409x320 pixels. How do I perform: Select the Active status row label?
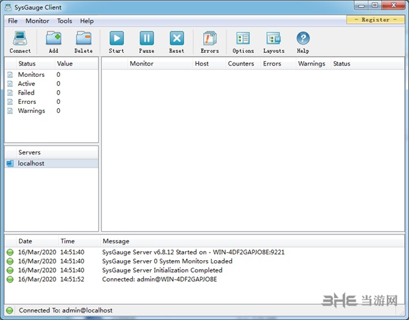[x=26, y=84]
